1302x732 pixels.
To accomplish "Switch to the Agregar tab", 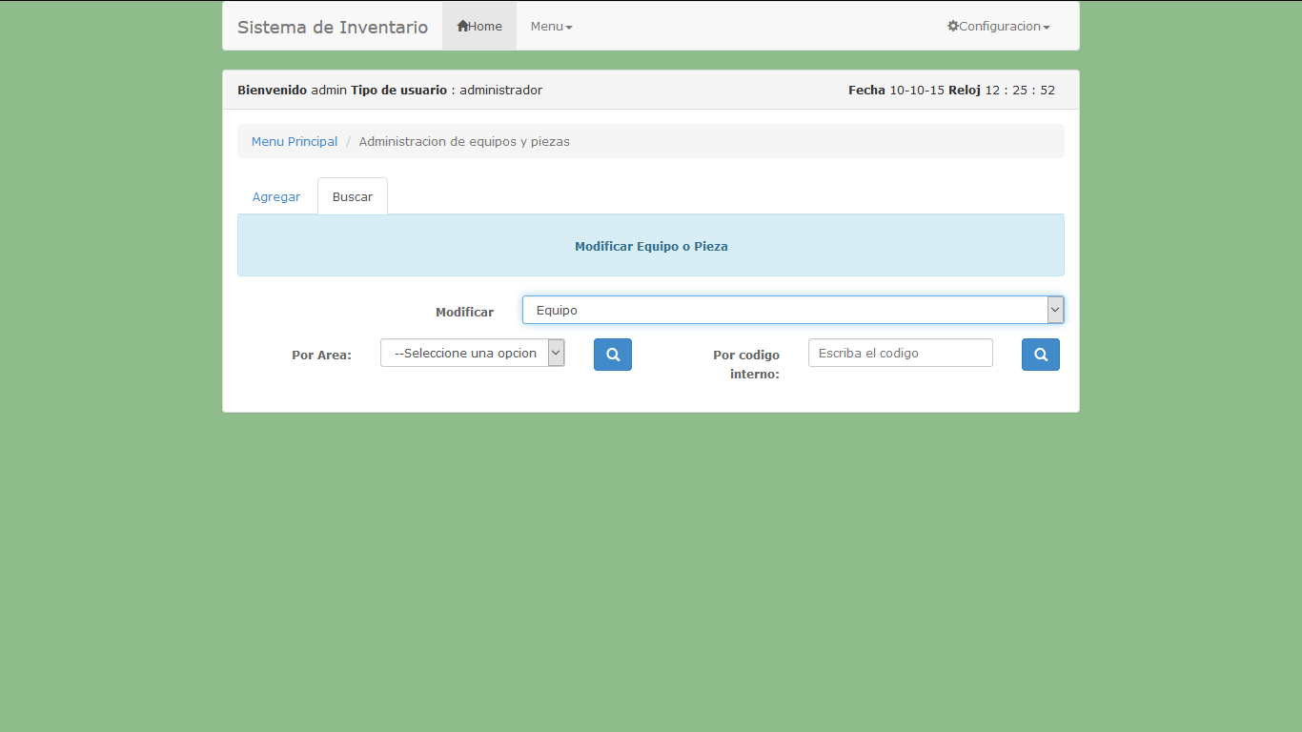I will (x=276, y=196).
